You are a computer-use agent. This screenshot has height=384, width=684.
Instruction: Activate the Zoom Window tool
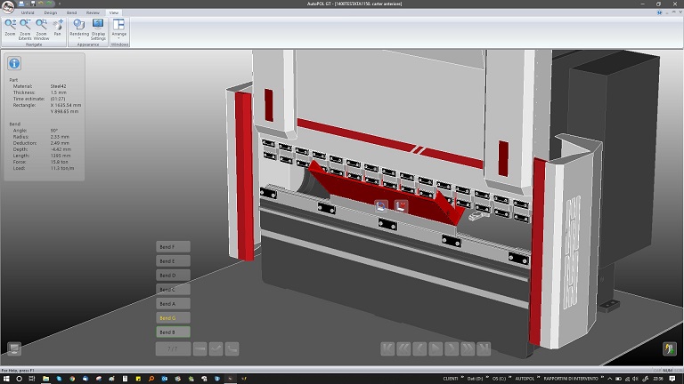point(41,28)
